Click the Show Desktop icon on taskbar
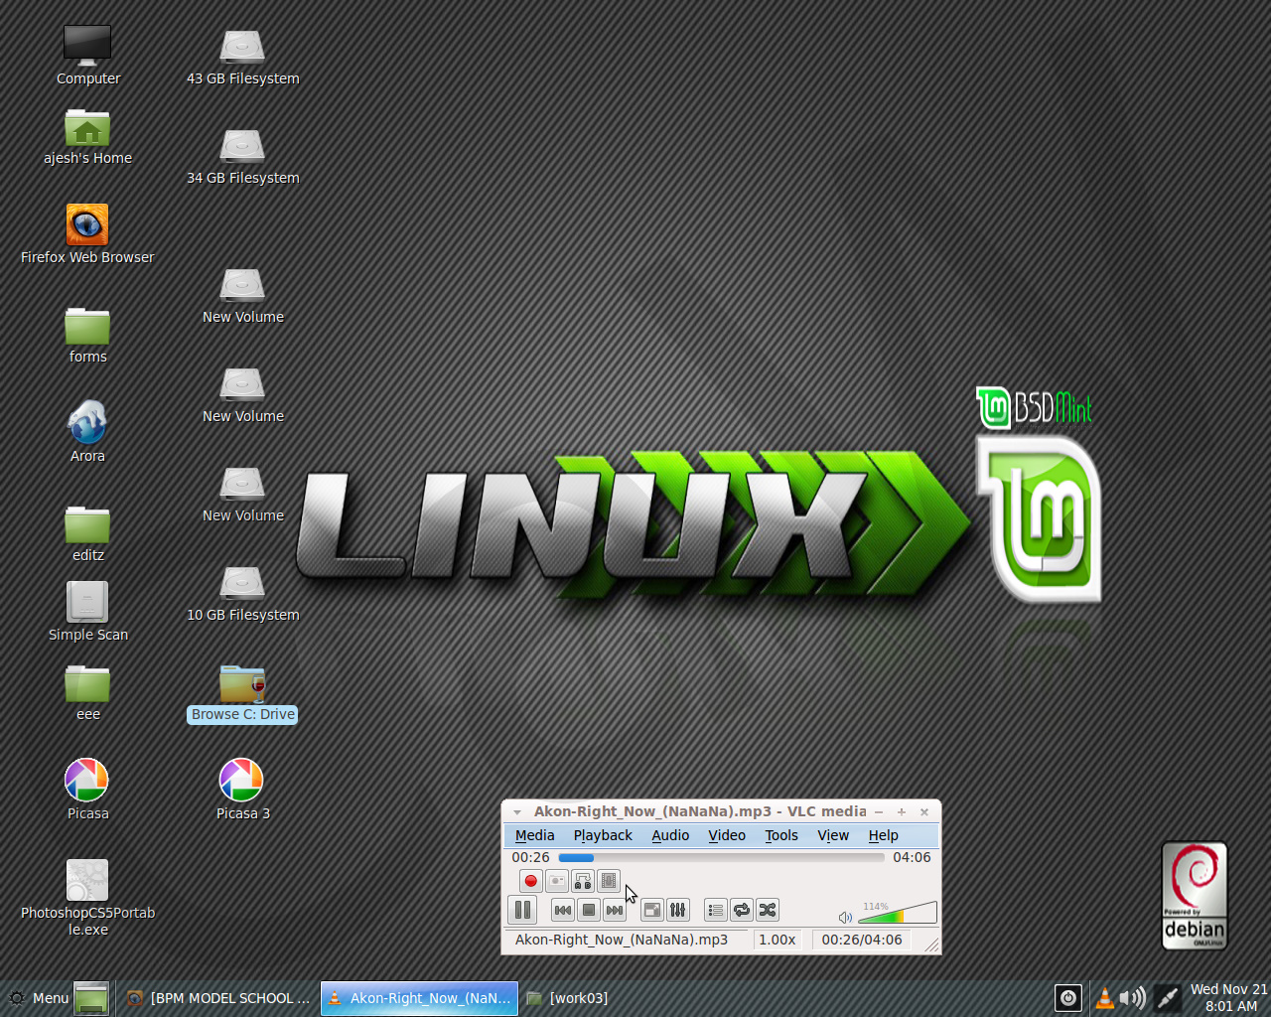Screen dimensions: 1271x1017 click(91, 998)
